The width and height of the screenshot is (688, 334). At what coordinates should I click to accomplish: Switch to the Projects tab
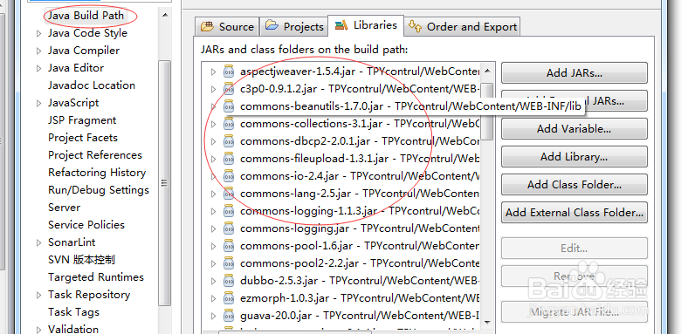tap(293, 27)
